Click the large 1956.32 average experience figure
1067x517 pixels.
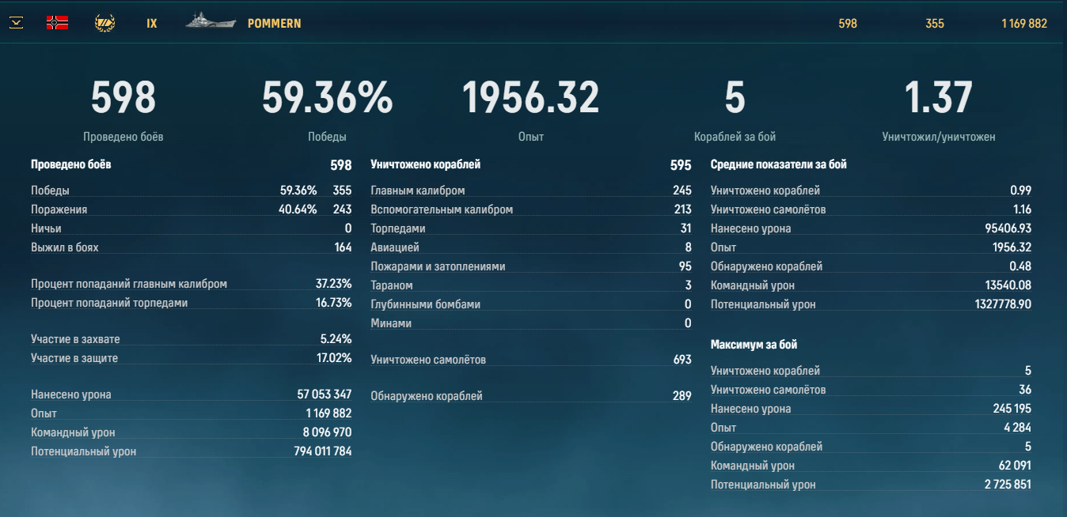[x=530, y=99]
